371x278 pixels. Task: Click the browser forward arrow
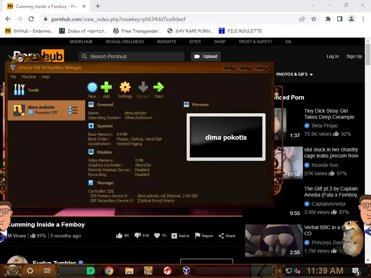(20, 19)
